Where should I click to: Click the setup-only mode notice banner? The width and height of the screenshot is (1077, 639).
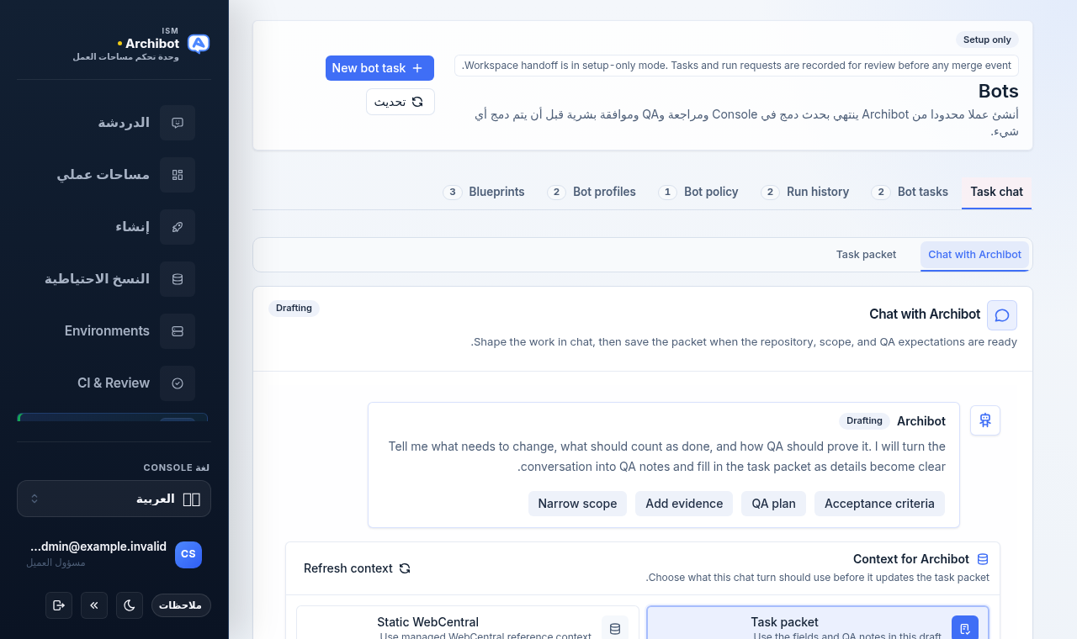click(x=736, y=66)
